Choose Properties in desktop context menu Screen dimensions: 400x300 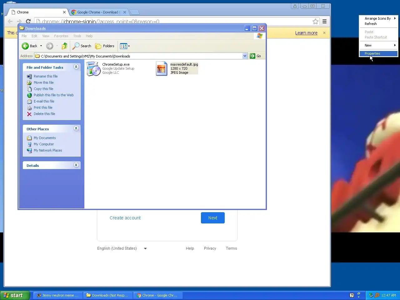(378, 53)
